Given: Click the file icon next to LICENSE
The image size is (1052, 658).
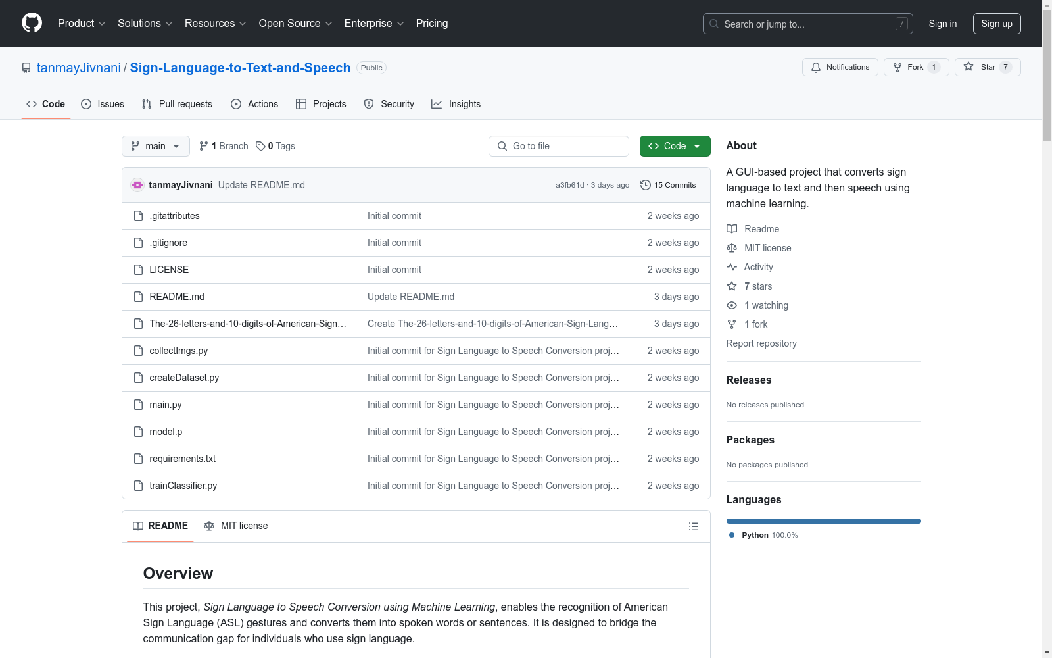Looking at the screenshot, I should [138, 270].
